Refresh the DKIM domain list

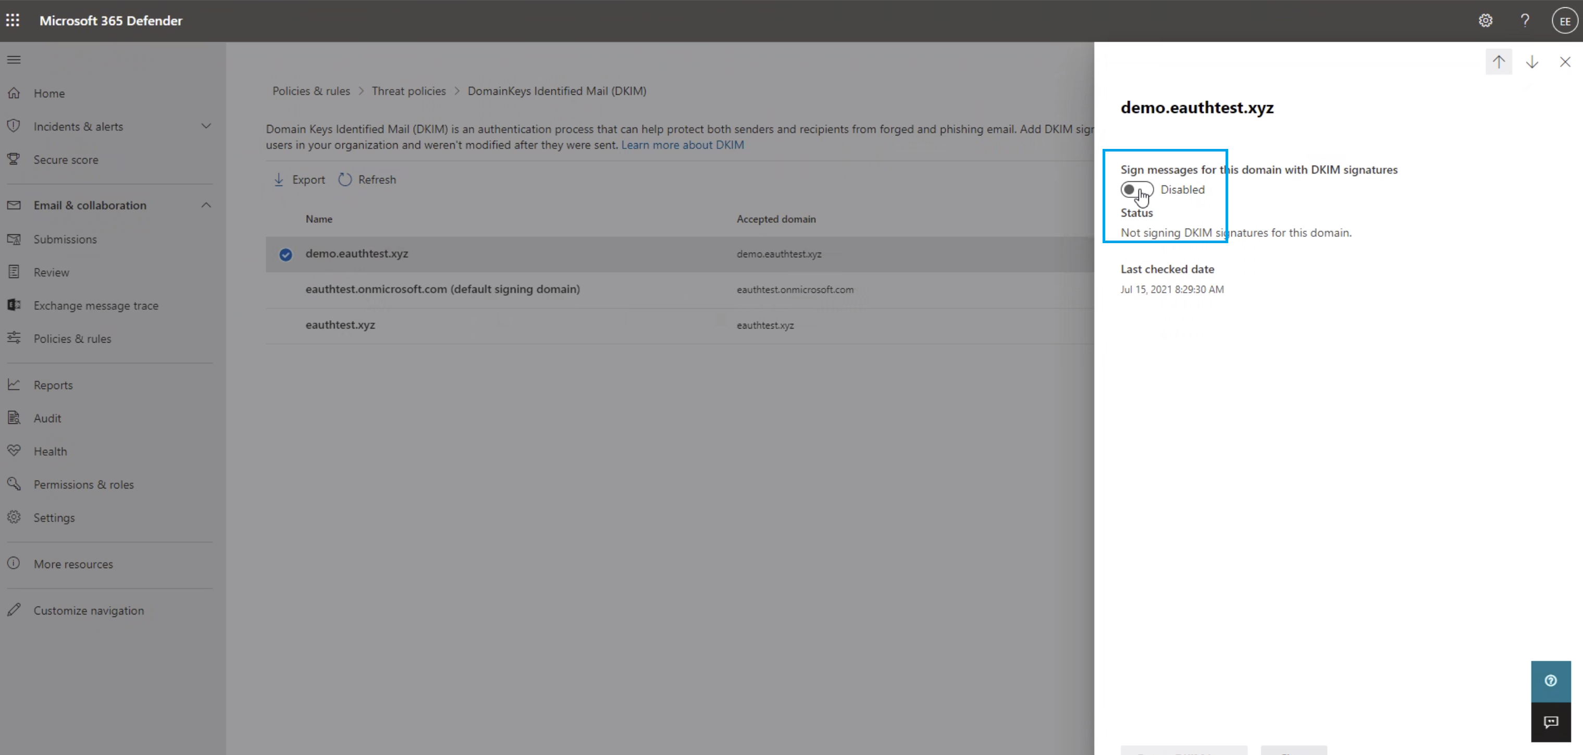(367, 180)
